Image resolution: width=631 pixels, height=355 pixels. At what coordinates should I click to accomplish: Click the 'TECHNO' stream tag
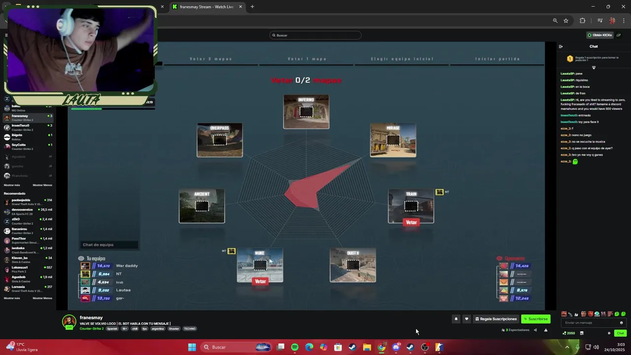[190, 329]
